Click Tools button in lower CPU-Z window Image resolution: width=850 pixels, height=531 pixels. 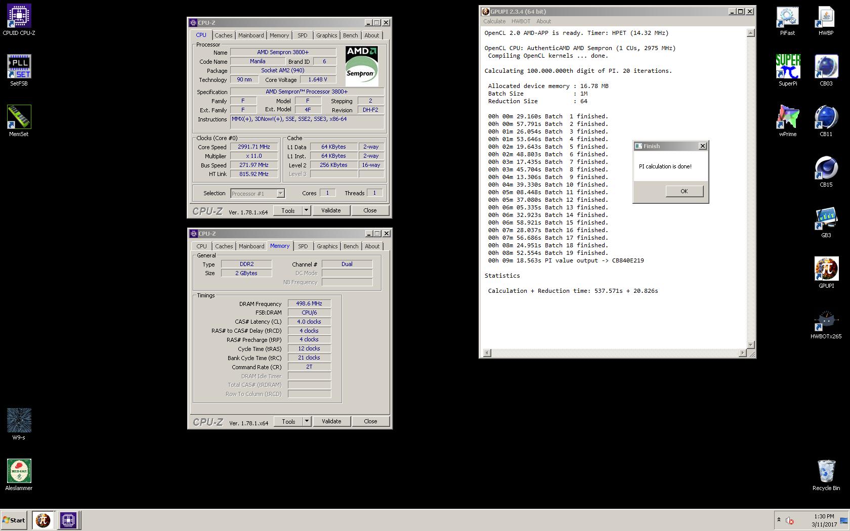point(288,421)
